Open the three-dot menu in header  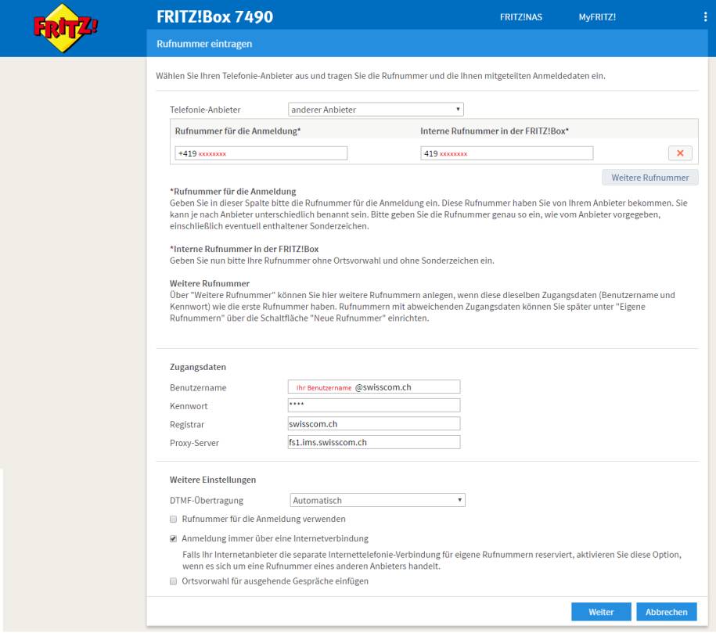[x=706, y=17]
